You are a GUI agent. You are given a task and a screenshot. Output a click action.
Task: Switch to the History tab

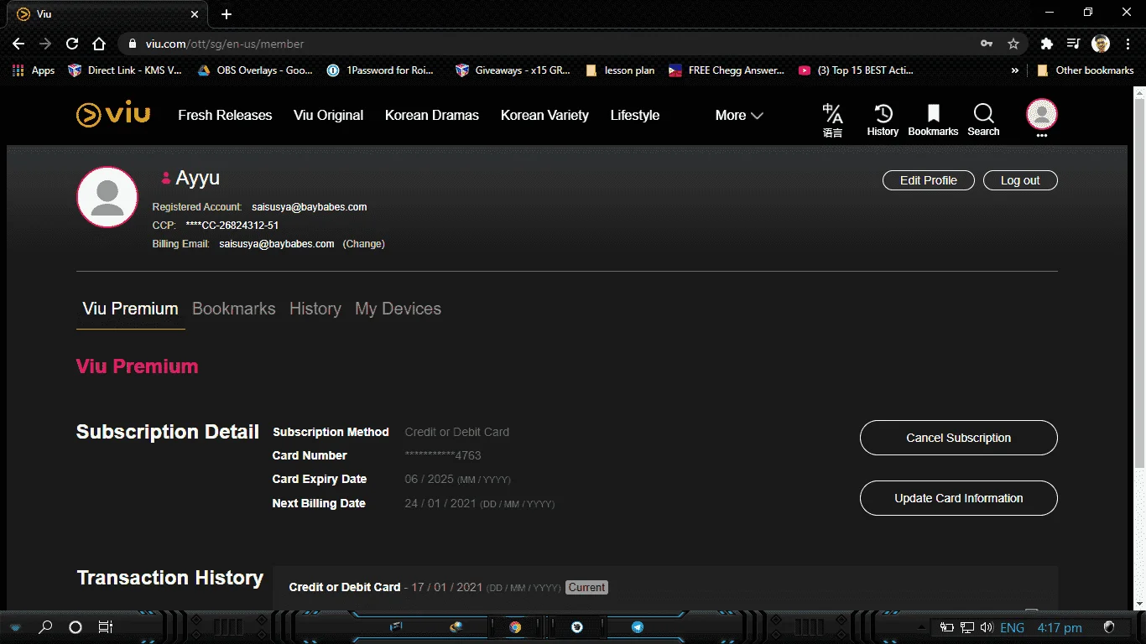coord(315,309)
